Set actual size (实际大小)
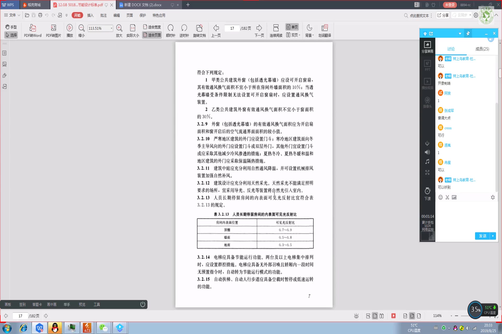This screenshot has height=334, width=502. (133, 31)
